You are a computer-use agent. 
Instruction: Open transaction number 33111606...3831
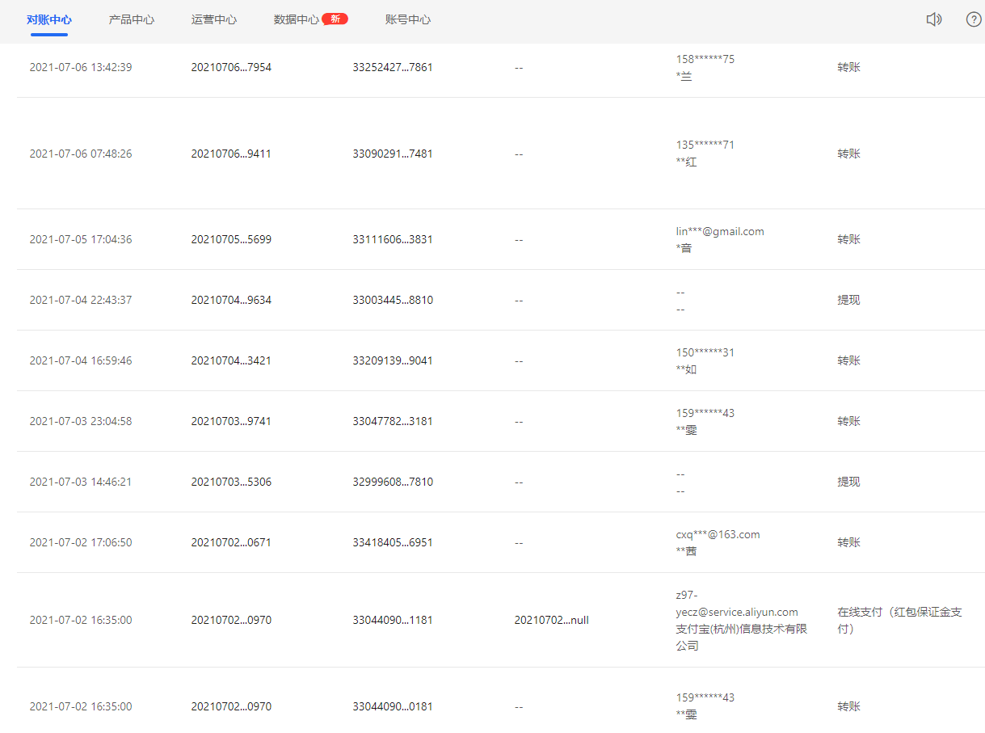(x=393, y=239)
